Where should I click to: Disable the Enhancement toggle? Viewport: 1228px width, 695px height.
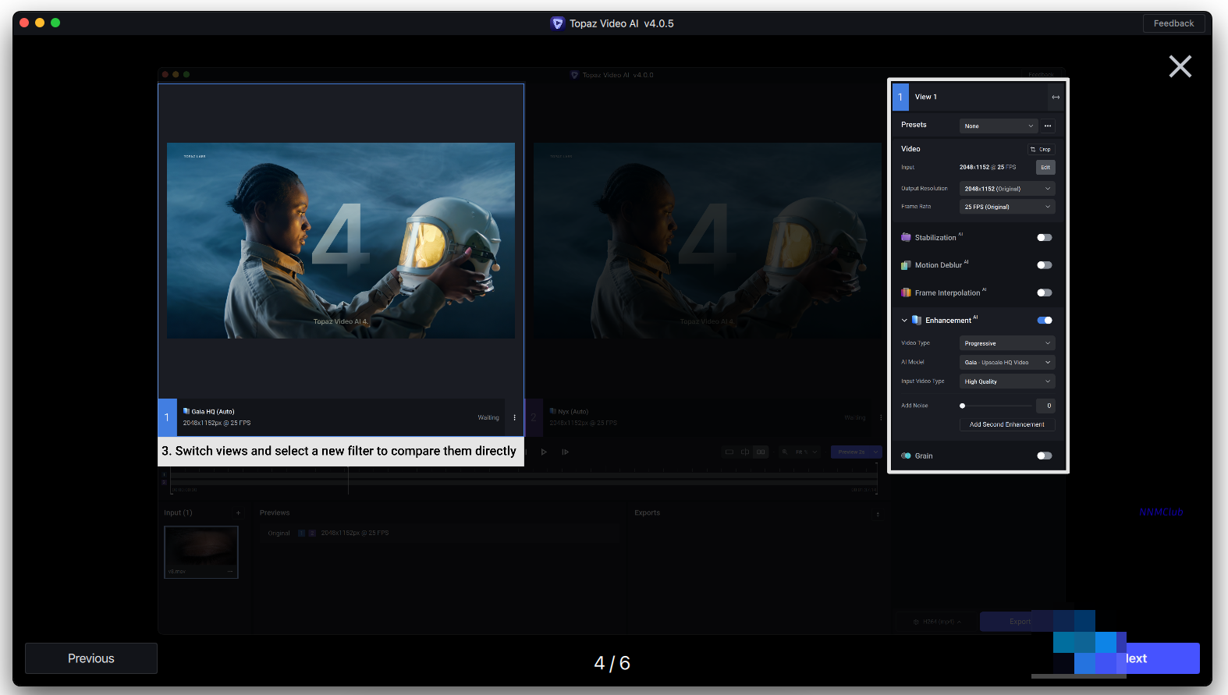coord(1044,321)
